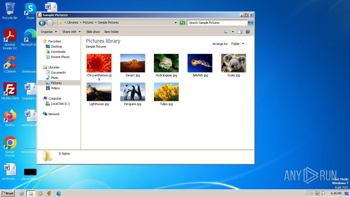Create a New folder from toolbar
Image resolution: width=350 pixels, height=197 pixels.
pyautogui.click(x=112, y=32)
